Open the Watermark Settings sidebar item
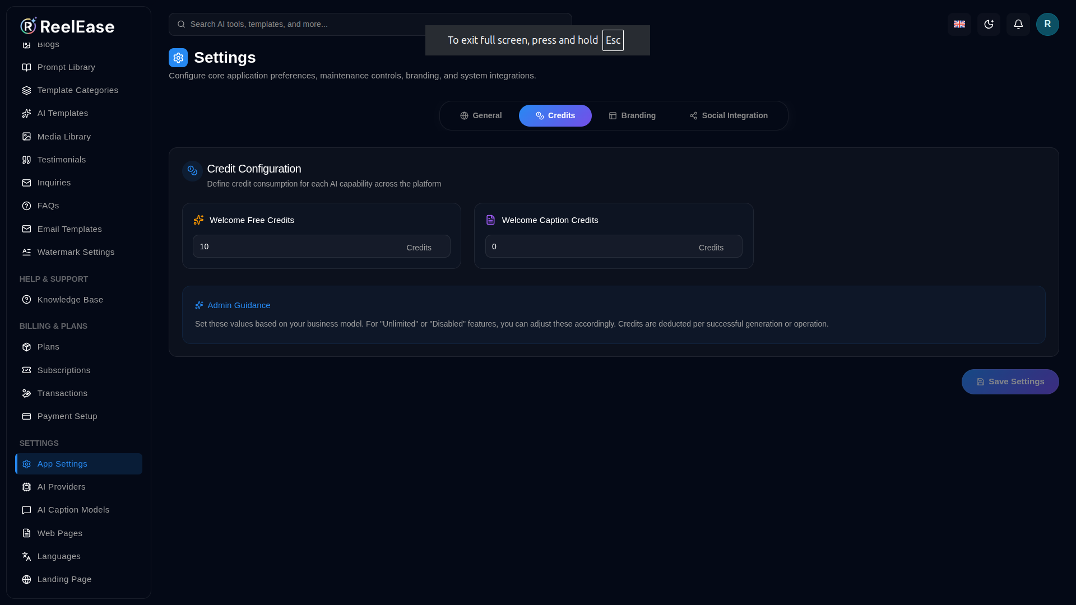Viewport: 1076px width, 605px height. [78, 252]
